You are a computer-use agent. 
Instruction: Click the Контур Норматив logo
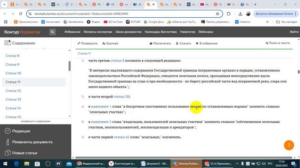pos(22,32)
